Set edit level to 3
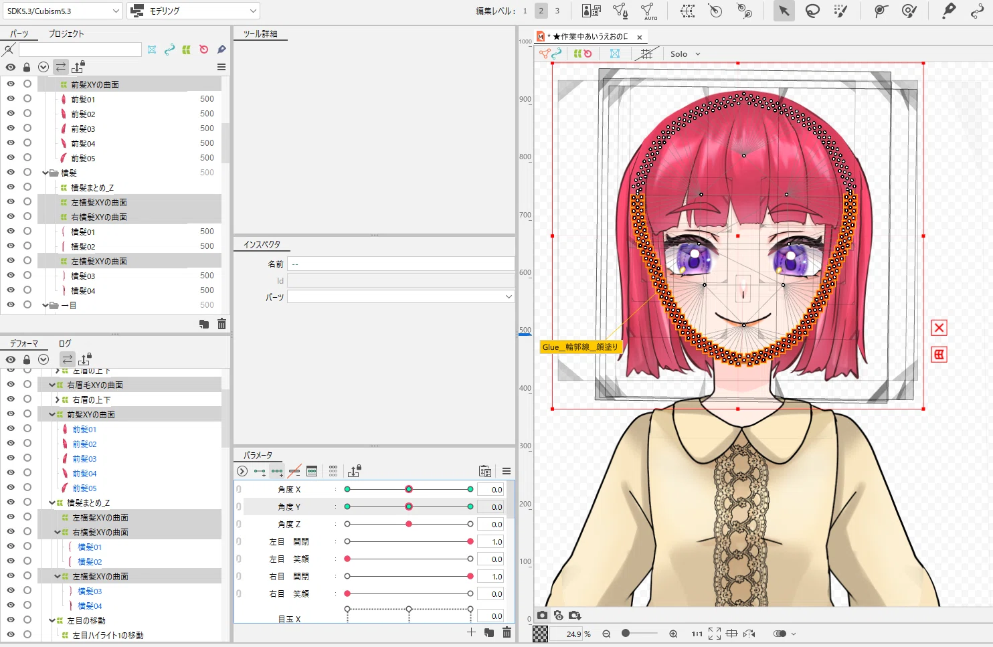The width and height of the screenshot is (993, 647). click(557, 11)
